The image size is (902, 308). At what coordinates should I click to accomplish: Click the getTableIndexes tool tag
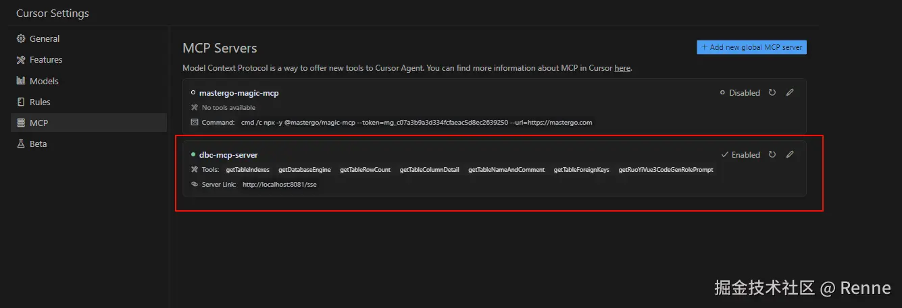click(247, 170)
